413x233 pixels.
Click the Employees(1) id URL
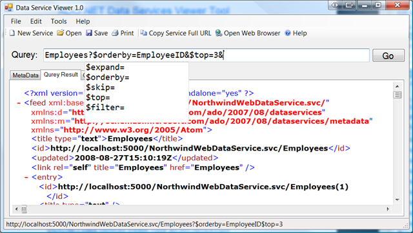coord(203,187)
